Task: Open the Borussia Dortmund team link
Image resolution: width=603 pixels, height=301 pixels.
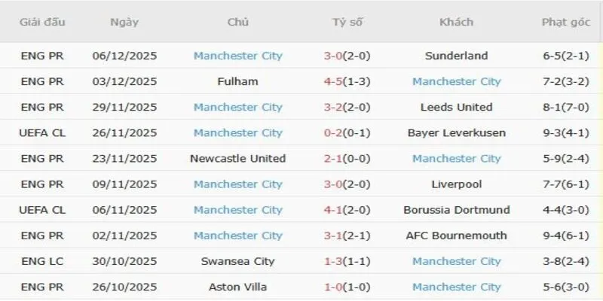Action: [x=456, y=210]
